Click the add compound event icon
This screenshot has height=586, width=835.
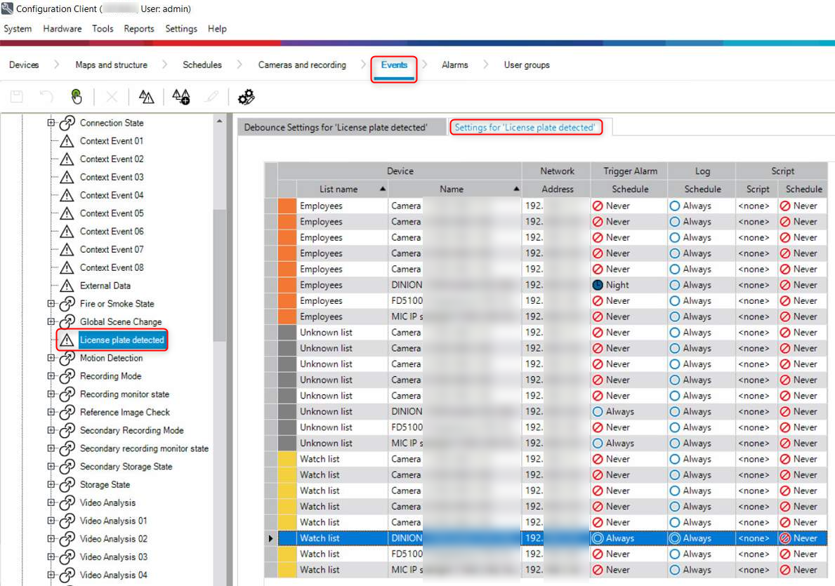coord(180,97)
